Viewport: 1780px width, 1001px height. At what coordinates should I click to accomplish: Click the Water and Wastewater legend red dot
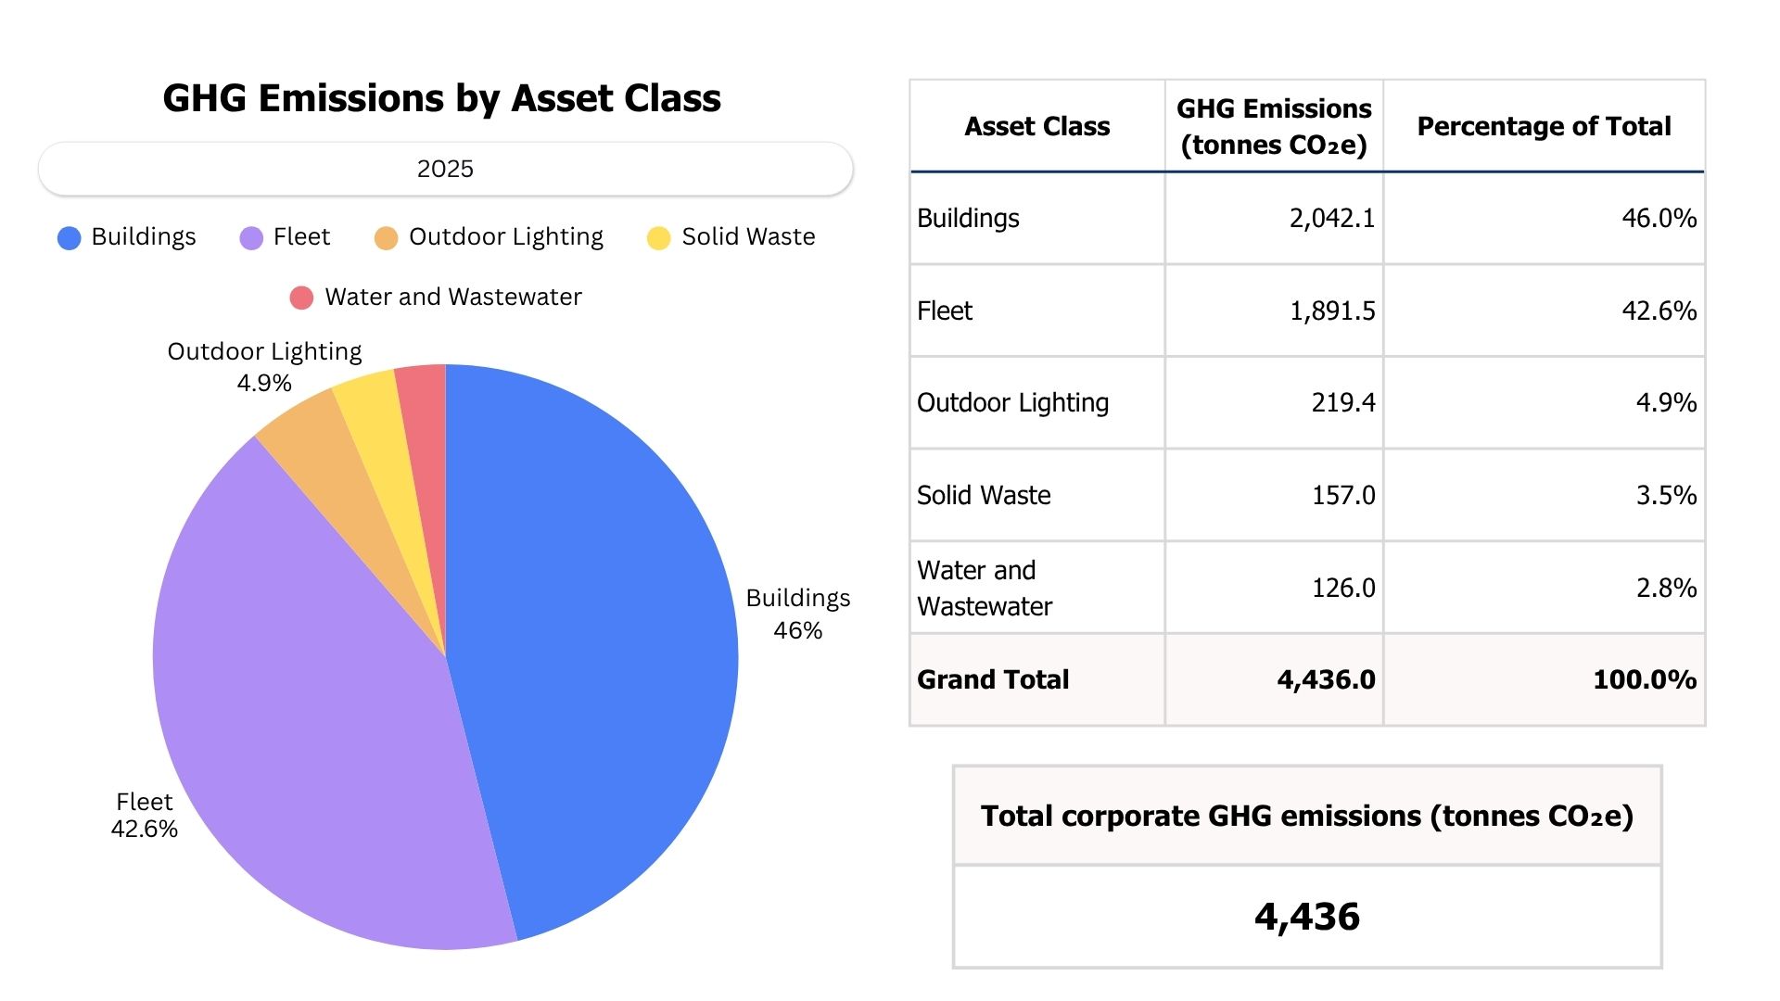pyautogui.click(x=301, y=298)
